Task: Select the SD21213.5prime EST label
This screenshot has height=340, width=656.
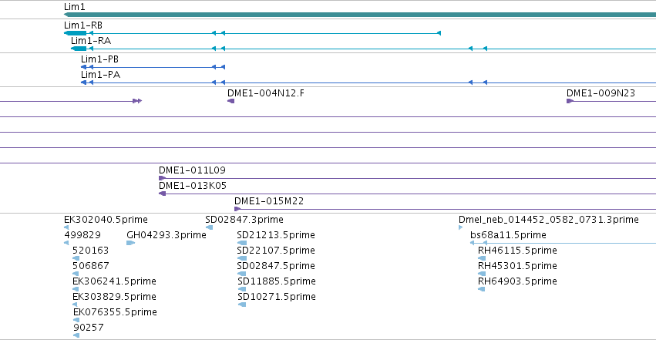Action: (276, 235)
